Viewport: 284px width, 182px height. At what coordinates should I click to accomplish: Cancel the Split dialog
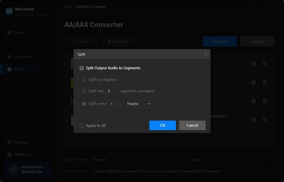tap(192, 125)
